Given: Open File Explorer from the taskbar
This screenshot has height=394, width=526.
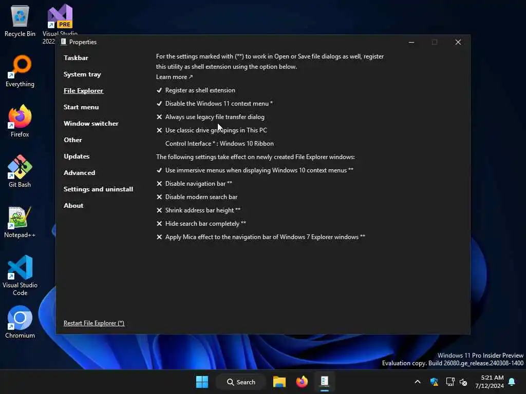Looking at the screenshot, I should coord(279,382).
